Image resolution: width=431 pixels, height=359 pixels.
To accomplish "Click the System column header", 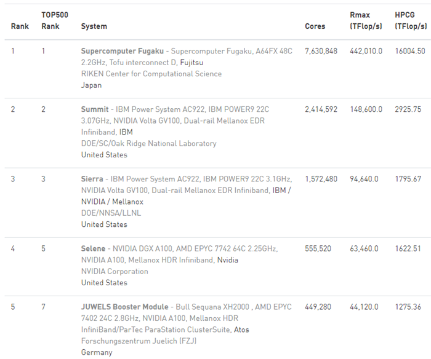I will tap(94, 26).
